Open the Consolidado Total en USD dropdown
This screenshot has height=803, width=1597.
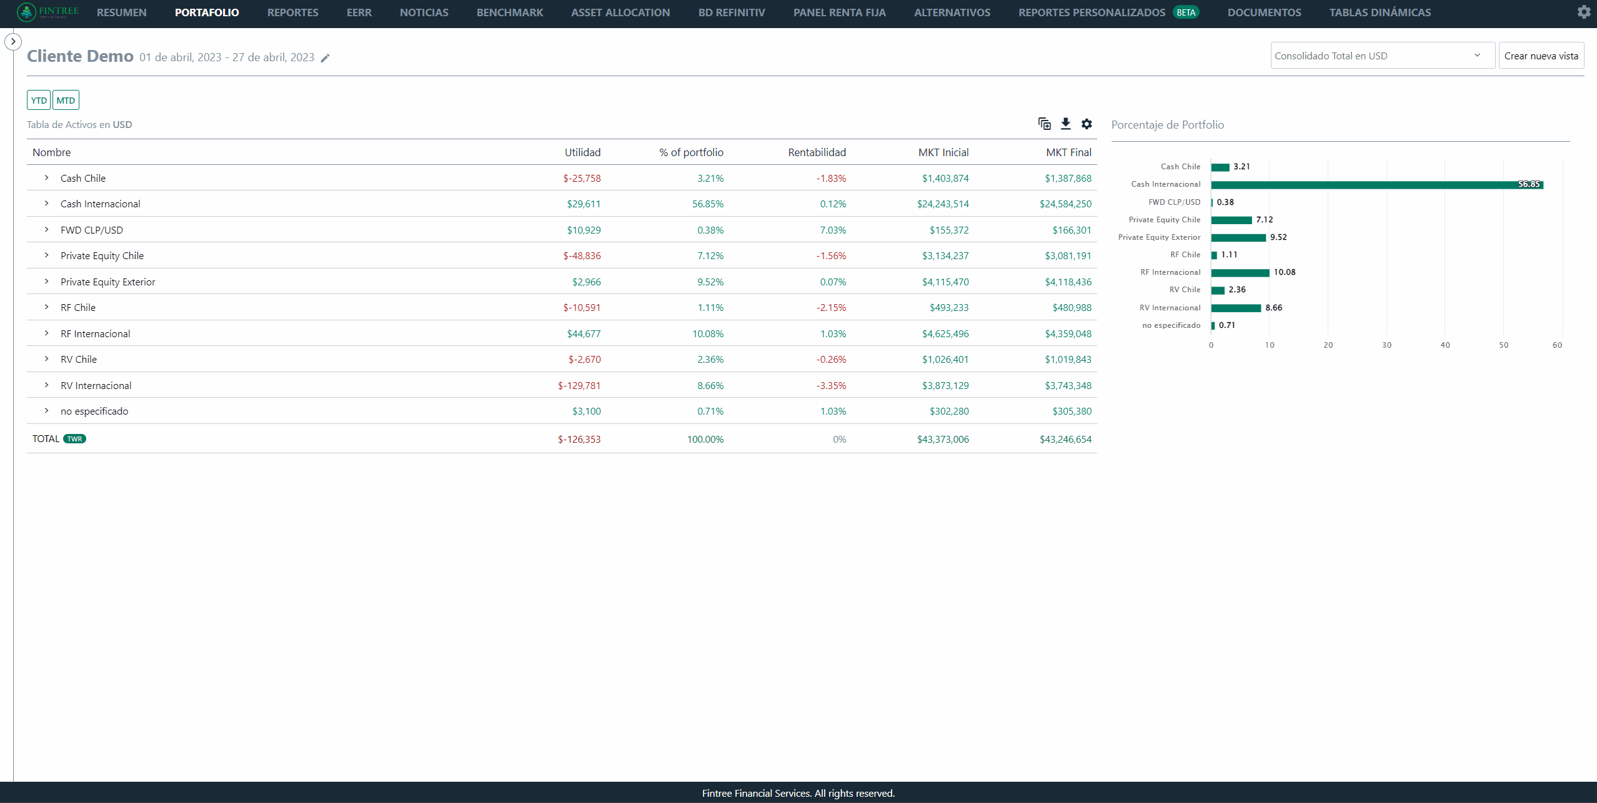(1382, 56)
